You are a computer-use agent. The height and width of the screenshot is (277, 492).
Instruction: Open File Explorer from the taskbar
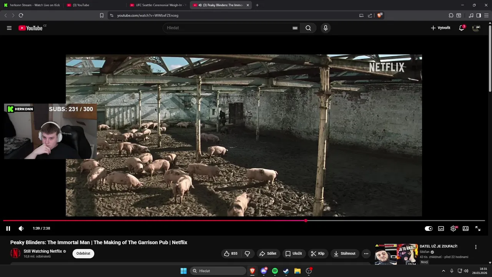click(297, 271)
